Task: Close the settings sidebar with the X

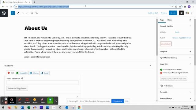Action: 190,20
